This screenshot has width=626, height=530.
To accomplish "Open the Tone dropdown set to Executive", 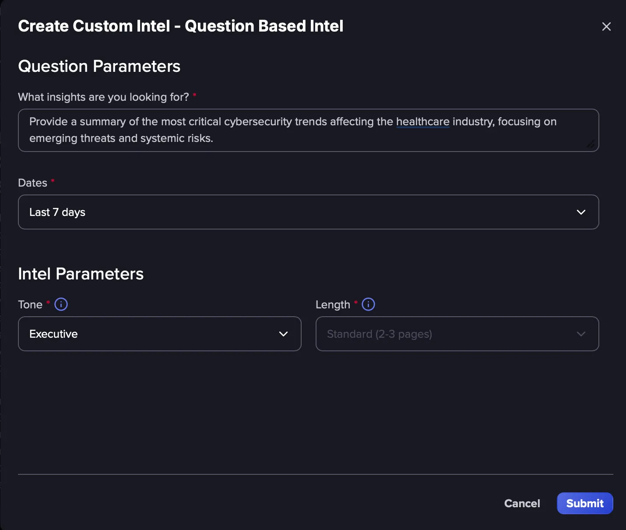I will point(159,334).
